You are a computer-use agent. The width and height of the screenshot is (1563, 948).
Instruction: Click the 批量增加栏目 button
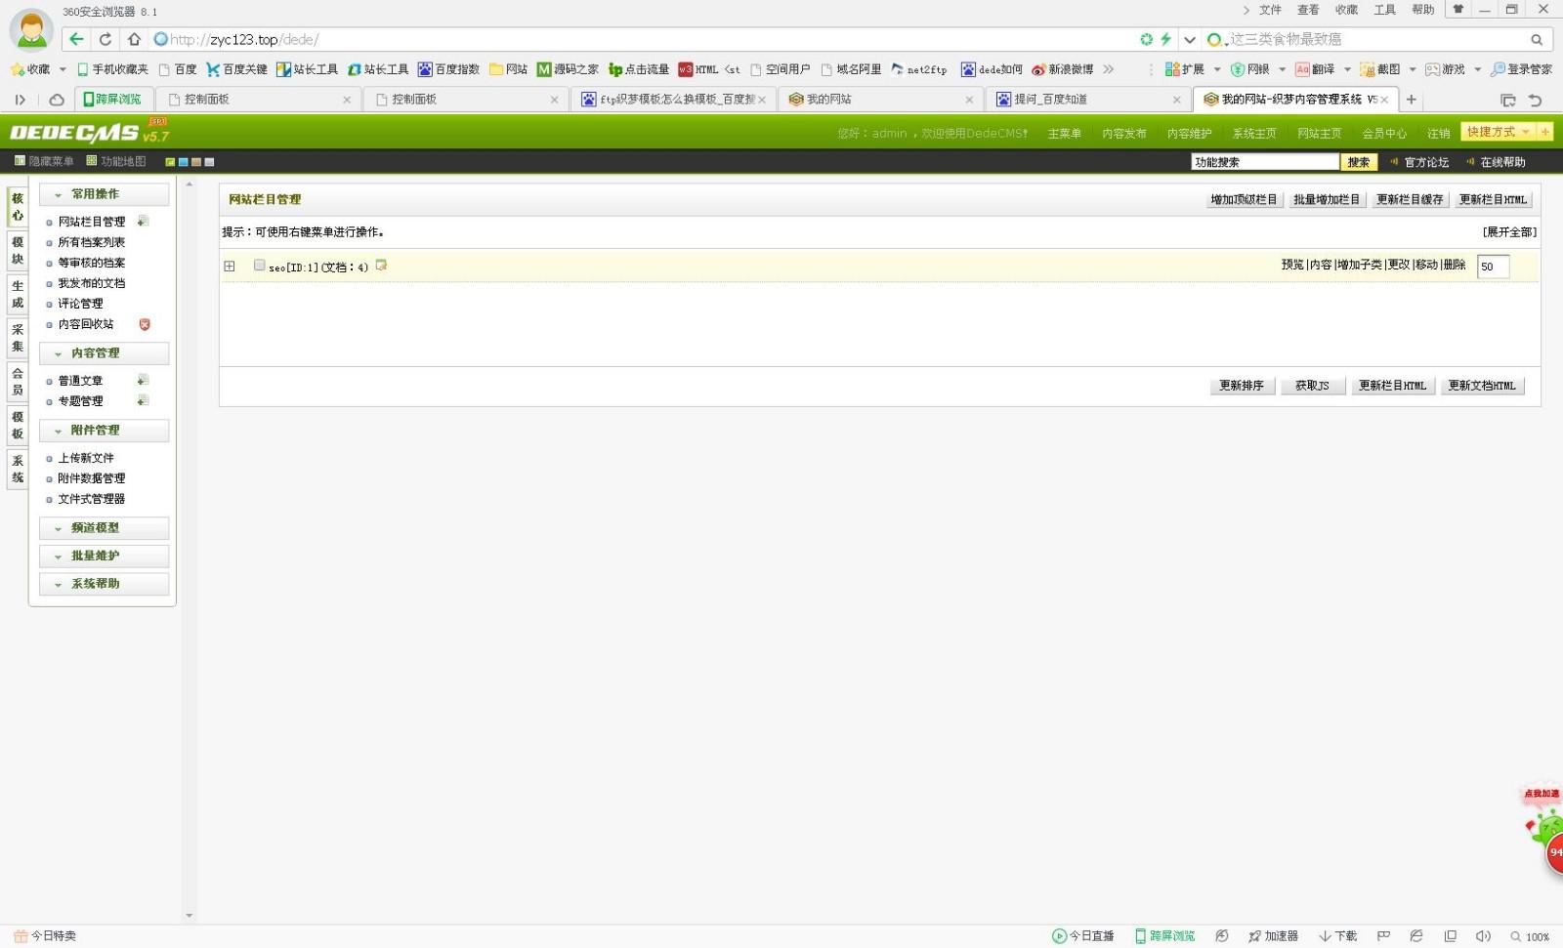coord(1327,199)
